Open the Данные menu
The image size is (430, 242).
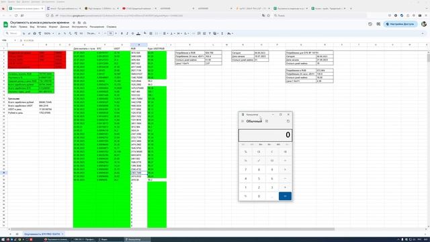pyautogui.click(x=64, y=27)
